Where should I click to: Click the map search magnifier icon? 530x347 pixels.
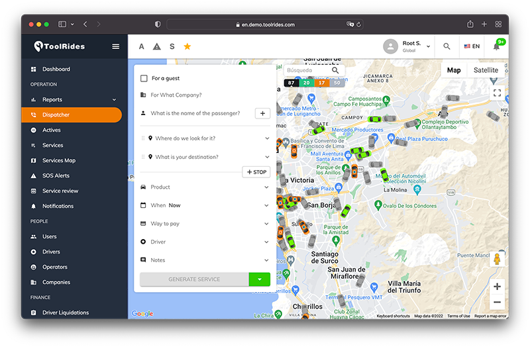(x=335, y=70)
